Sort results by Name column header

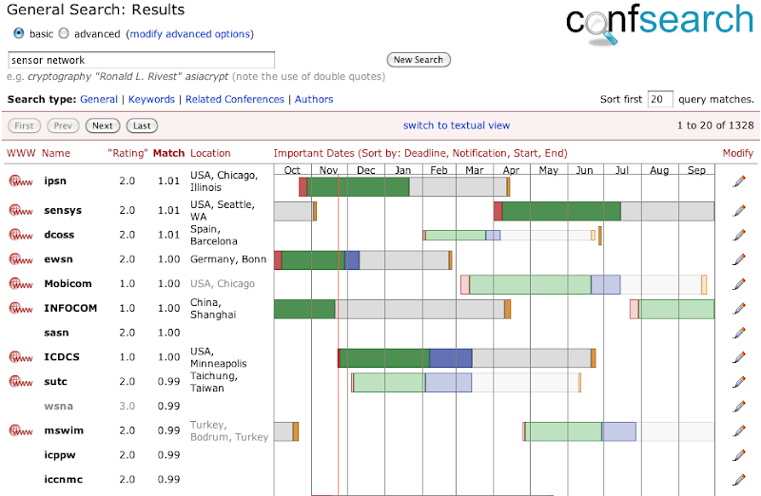coord(56,153)
